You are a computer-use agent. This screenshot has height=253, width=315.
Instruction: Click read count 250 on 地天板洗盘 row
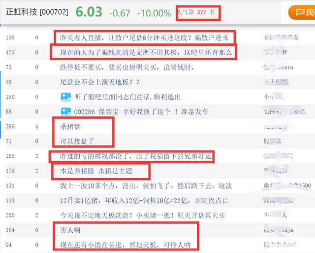[10, 216]
